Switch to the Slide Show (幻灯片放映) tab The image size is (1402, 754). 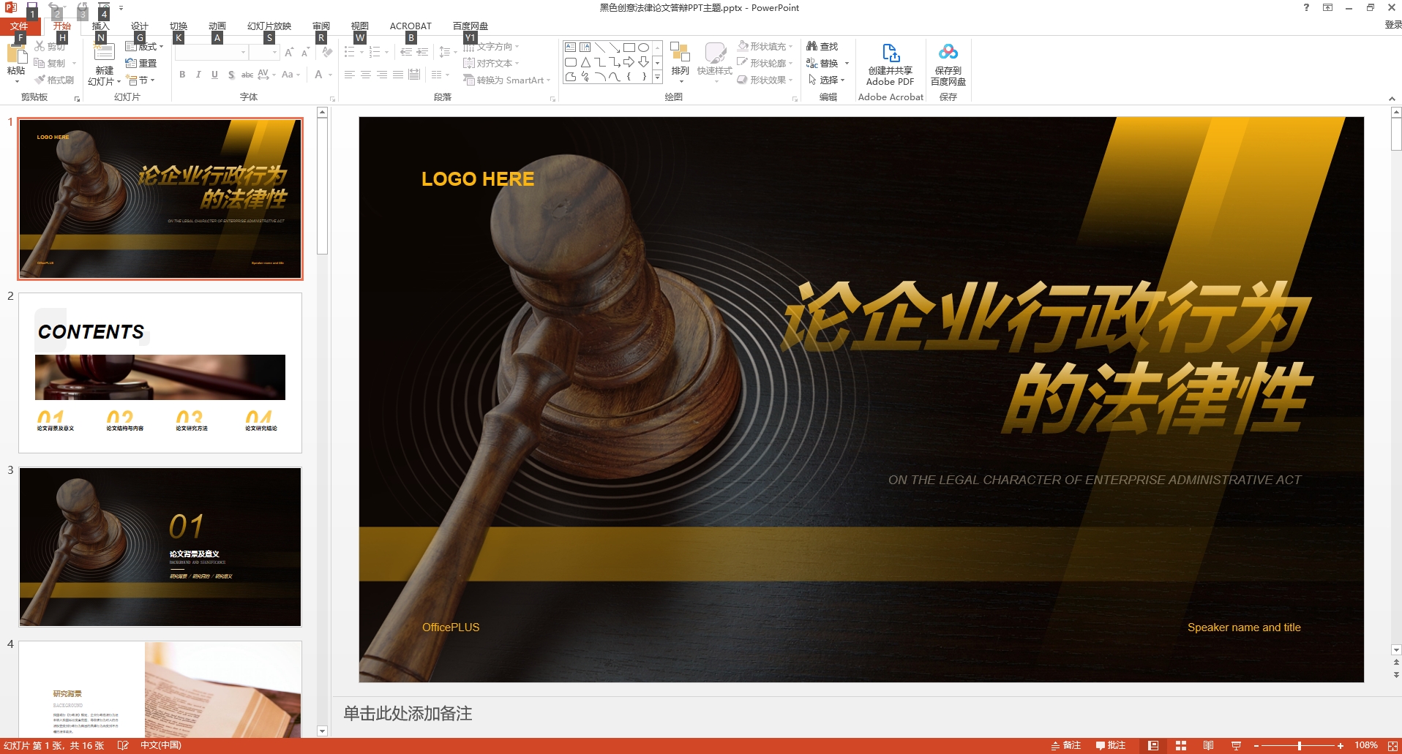(269, 26)
